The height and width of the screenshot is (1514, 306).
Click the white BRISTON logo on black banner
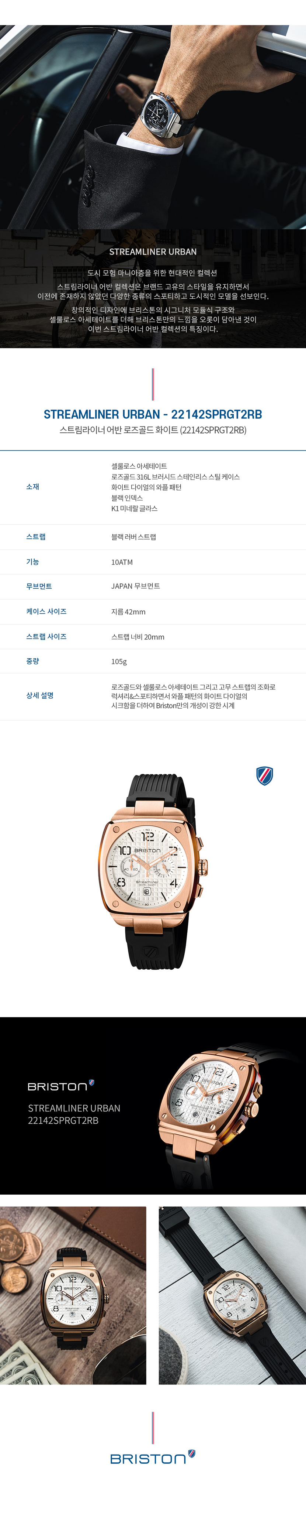[x=61, y=1086]
